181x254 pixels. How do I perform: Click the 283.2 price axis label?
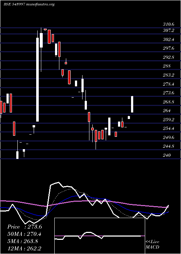(168, 75)
